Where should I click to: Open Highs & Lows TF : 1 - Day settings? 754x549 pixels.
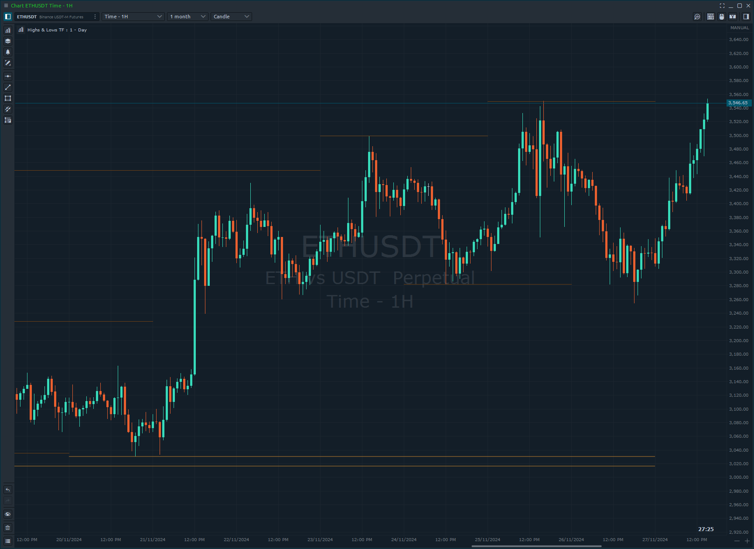point(57,30)
